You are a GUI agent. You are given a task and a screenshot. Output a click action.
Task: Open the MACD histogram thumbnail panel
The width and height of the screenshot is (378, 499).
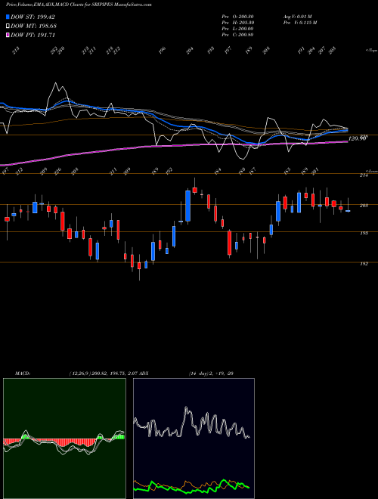click(64, 439)
